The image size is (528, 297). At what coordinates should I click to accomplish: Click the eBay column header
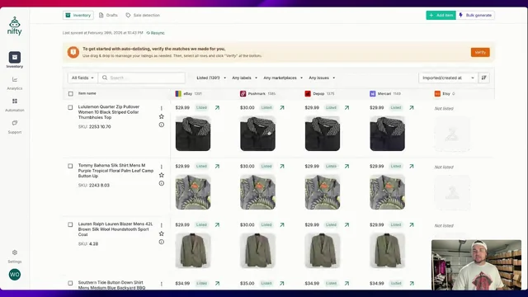coord(189,93)
